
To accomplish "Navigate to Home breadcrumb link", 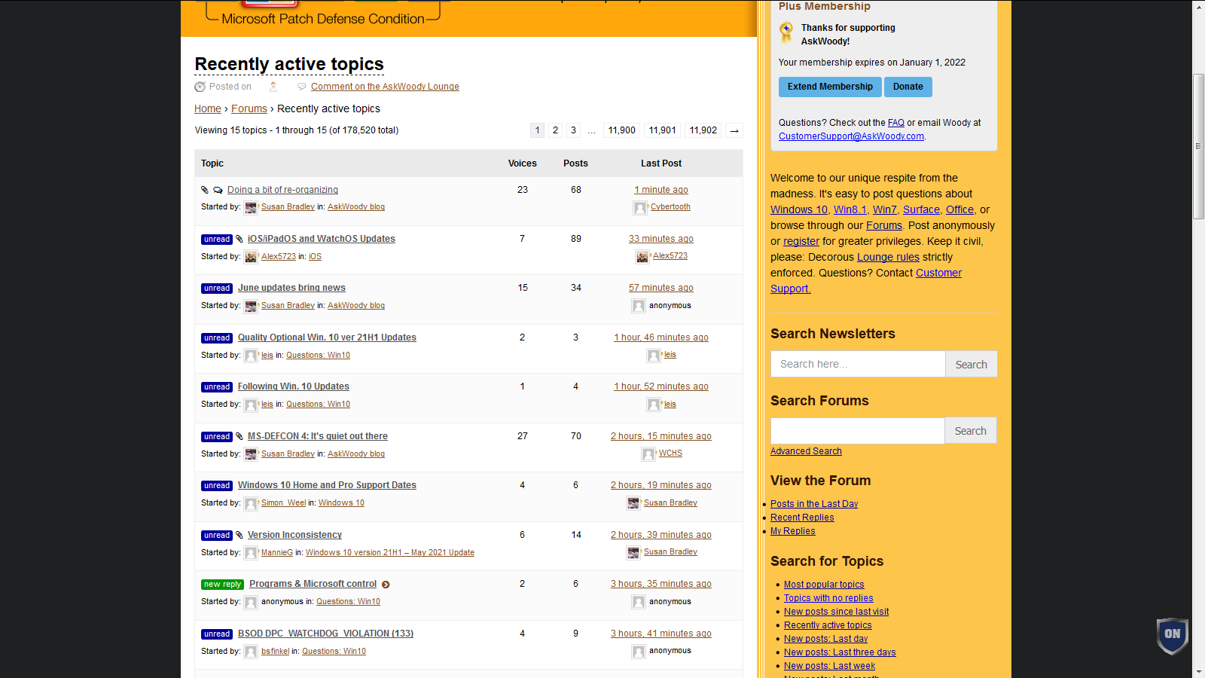I will [208, 108].
